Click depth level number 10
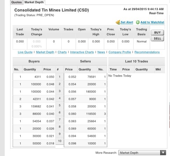 60,141
